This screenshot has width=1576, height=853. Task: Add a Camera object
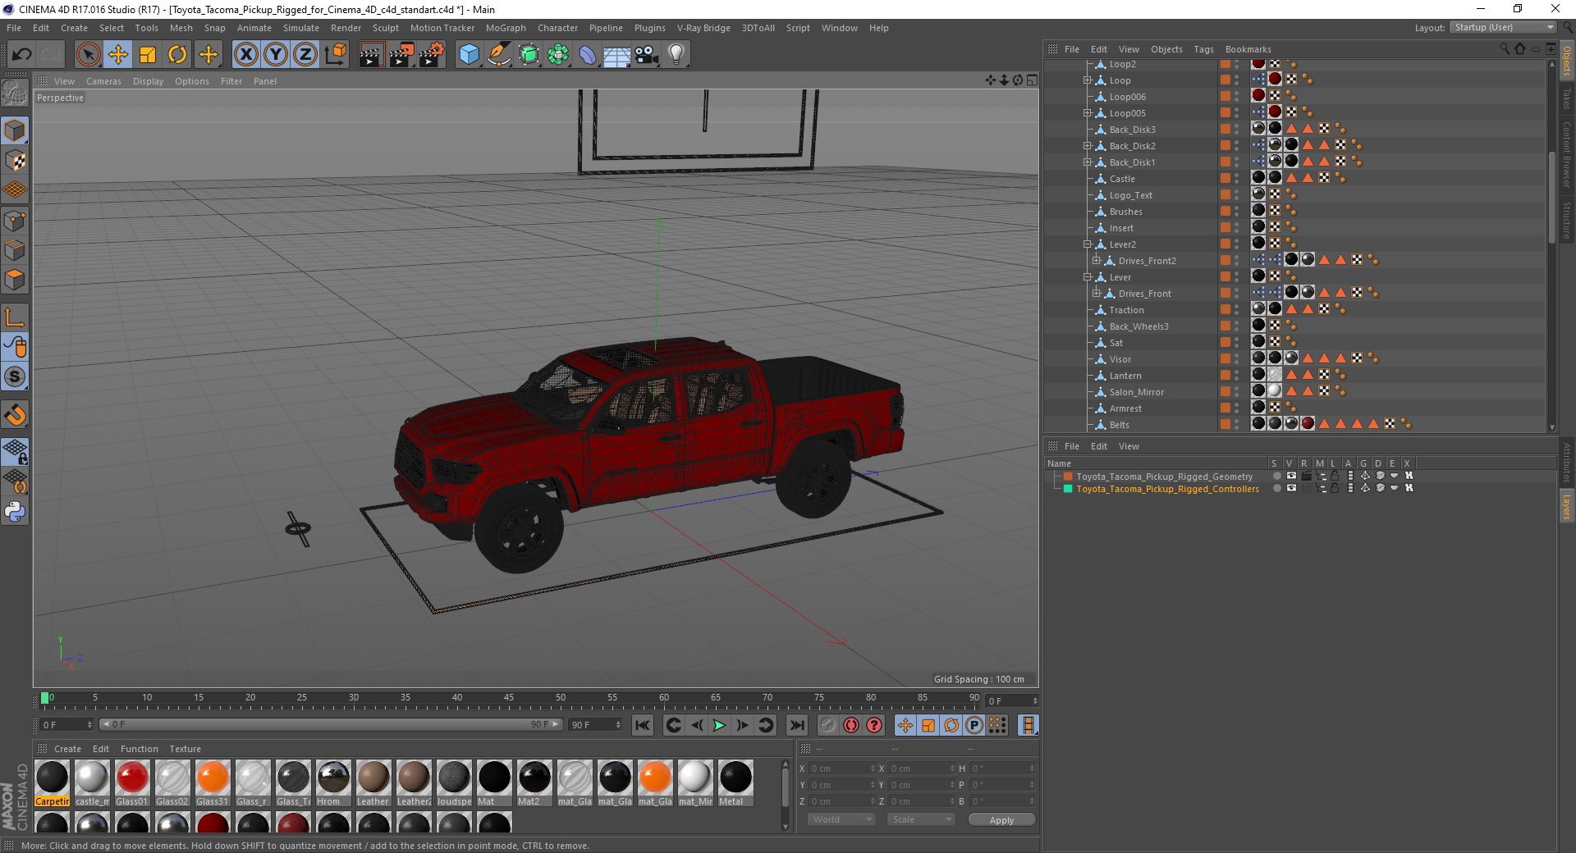point(647,55)
